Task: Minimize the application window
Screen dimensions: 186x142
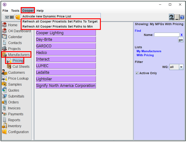Action: [x=160, y=4]
